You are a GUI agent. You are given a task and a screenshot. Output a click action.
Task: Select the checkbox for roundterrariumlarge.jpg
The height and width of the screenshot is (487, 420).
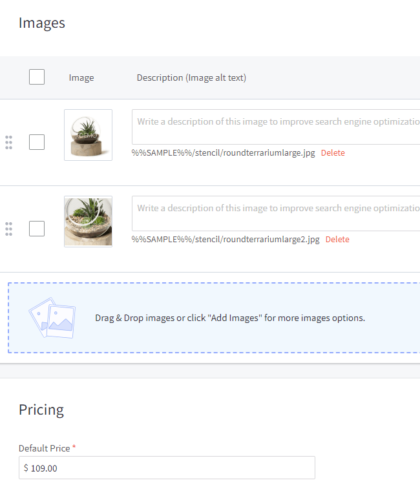coord(37,142)
